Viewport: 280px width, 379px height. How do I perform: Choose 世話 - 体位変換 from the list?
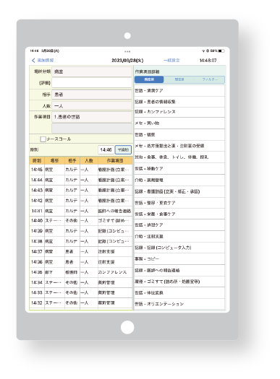pos(179,292)
